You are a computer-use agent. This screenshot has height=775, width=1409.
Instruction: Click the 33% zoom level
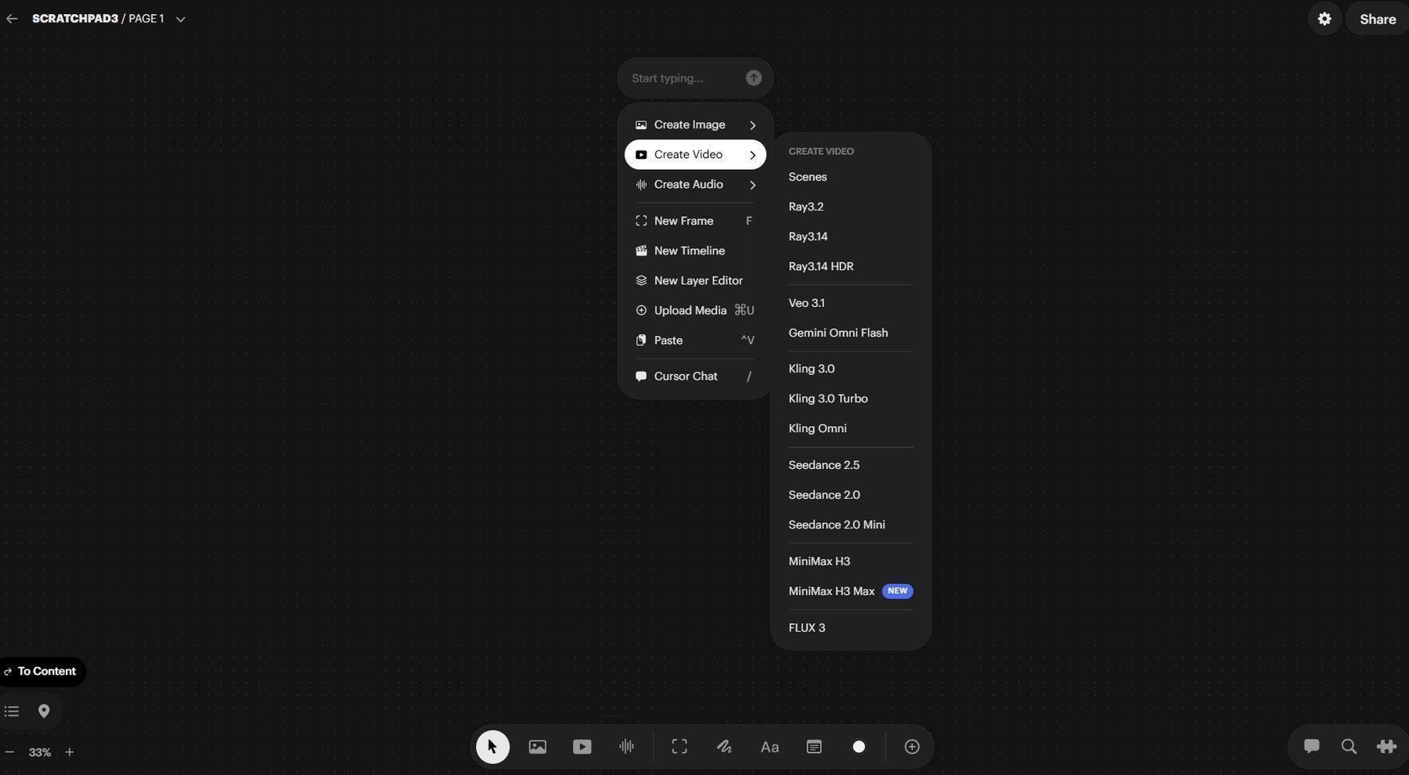[40, 752]
